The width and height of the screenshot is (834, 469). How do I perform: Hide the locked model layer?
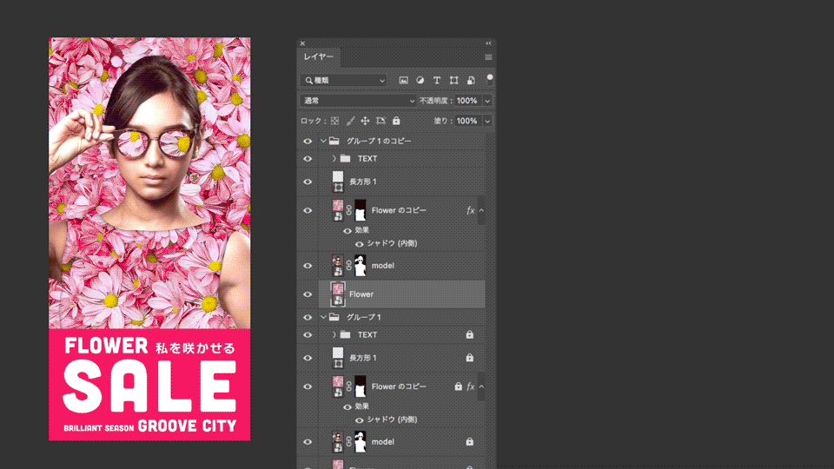click(308, 442)
